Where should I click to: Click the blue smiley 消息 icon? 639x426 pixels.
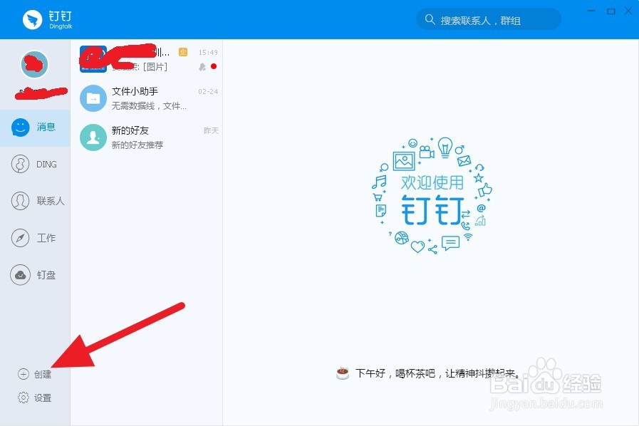21,128
